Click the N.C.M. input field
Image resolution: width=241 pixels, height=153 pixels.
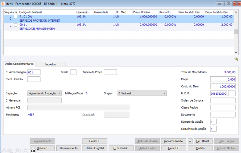218,93
